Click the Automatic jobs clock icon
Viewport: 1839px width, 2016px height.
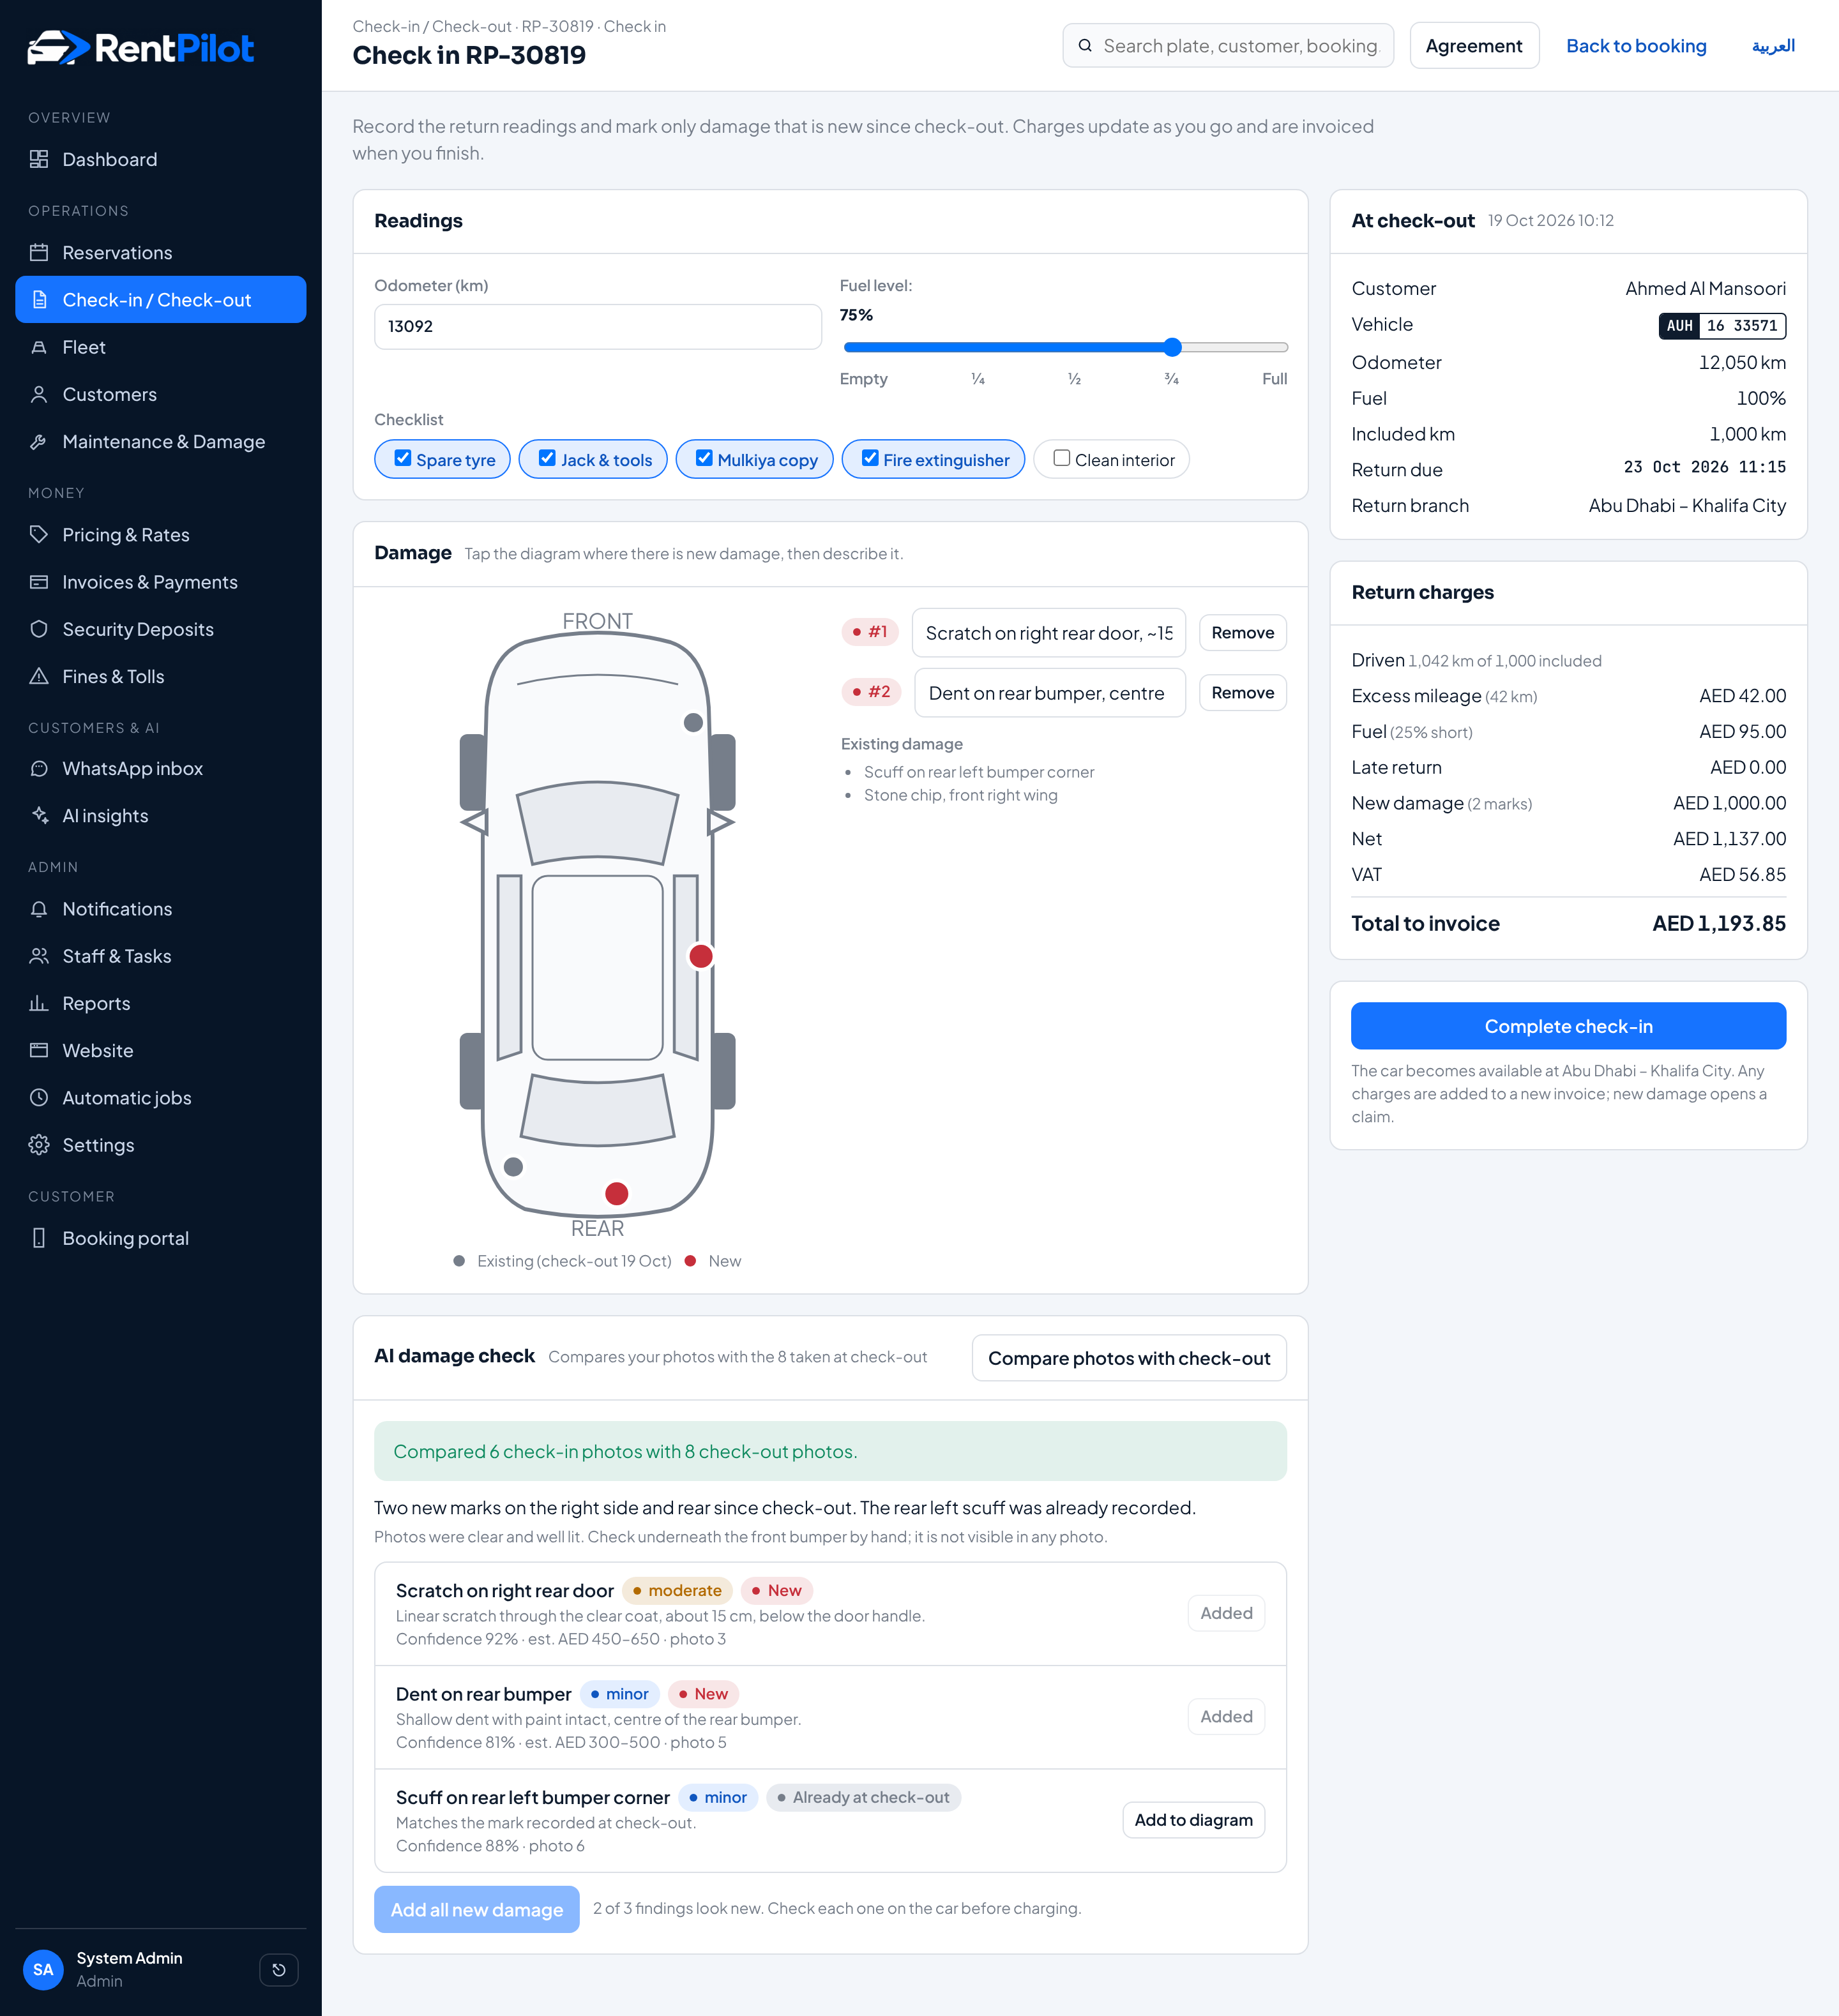pos(39,1097)
